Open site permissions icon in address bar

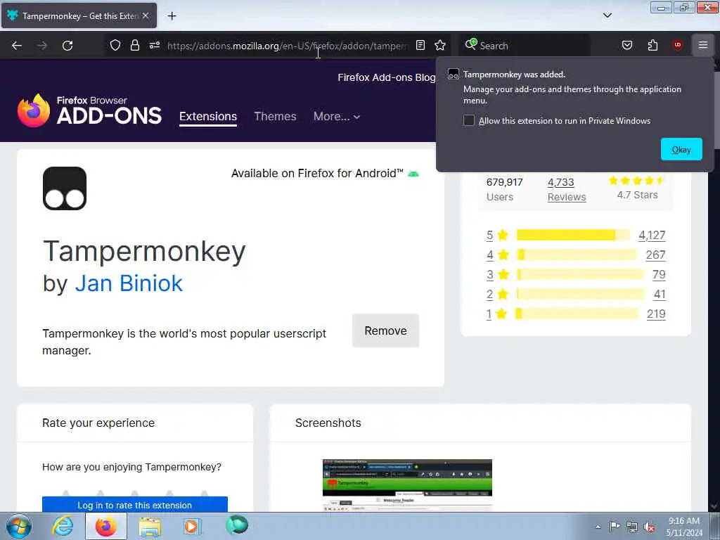(154, 45)
